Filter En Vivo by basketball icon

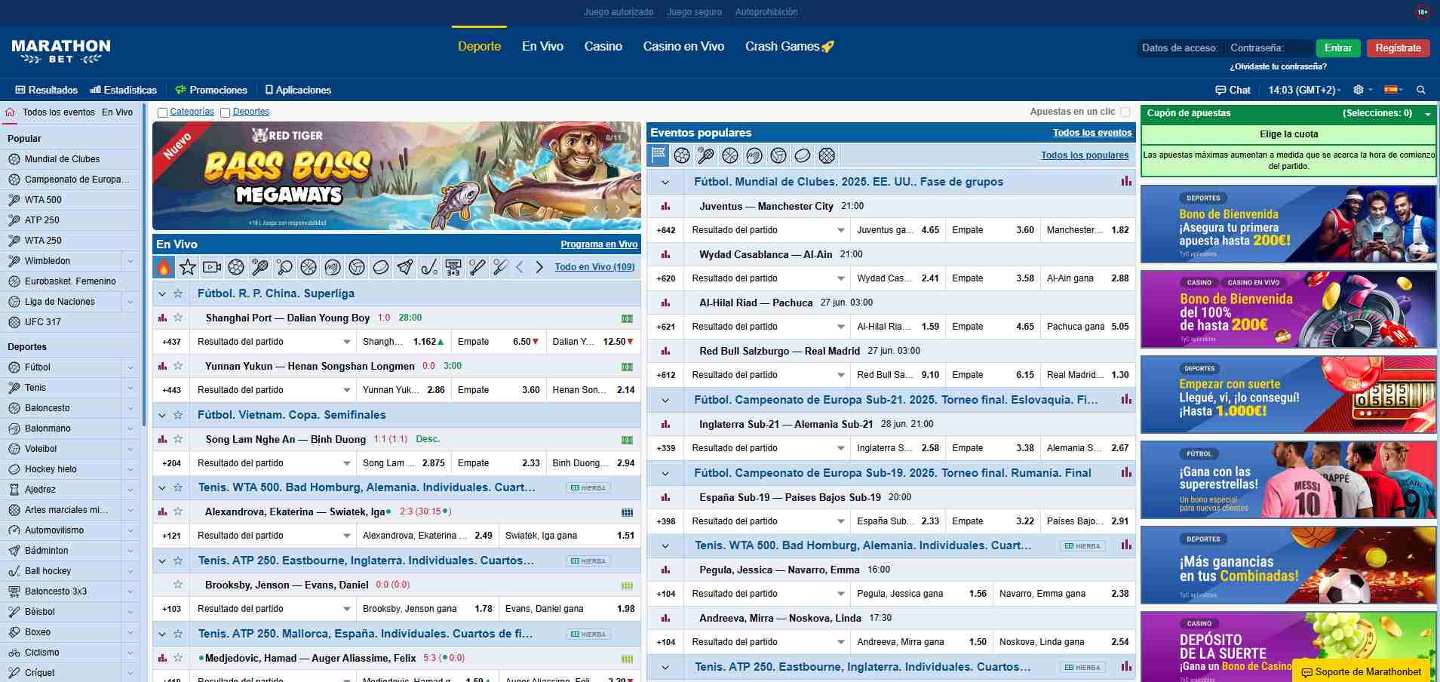(x=309, y=267)
